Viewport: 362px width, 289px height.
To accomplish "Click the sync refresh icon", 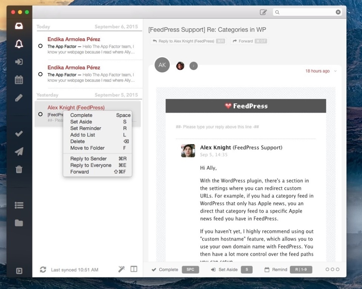I will click(43, 269).
